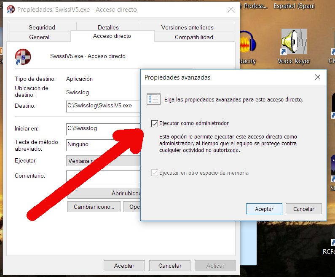The width and height of the screenshot is (335, 277).
Task: Click the advanced properties checklist icon
Action: [153, 99]
